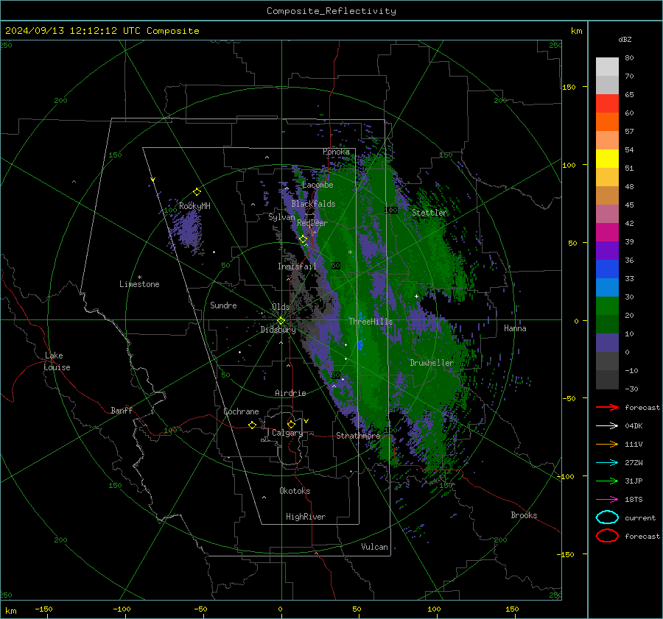The width and height of the screenshot is (663, 619).
Task: Click the dBZ legend heading
Action: coord(625,39)
